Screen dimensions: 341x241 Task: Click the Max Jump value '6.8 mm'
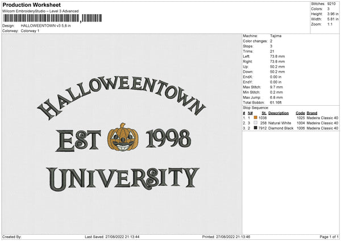coord(276,97)
